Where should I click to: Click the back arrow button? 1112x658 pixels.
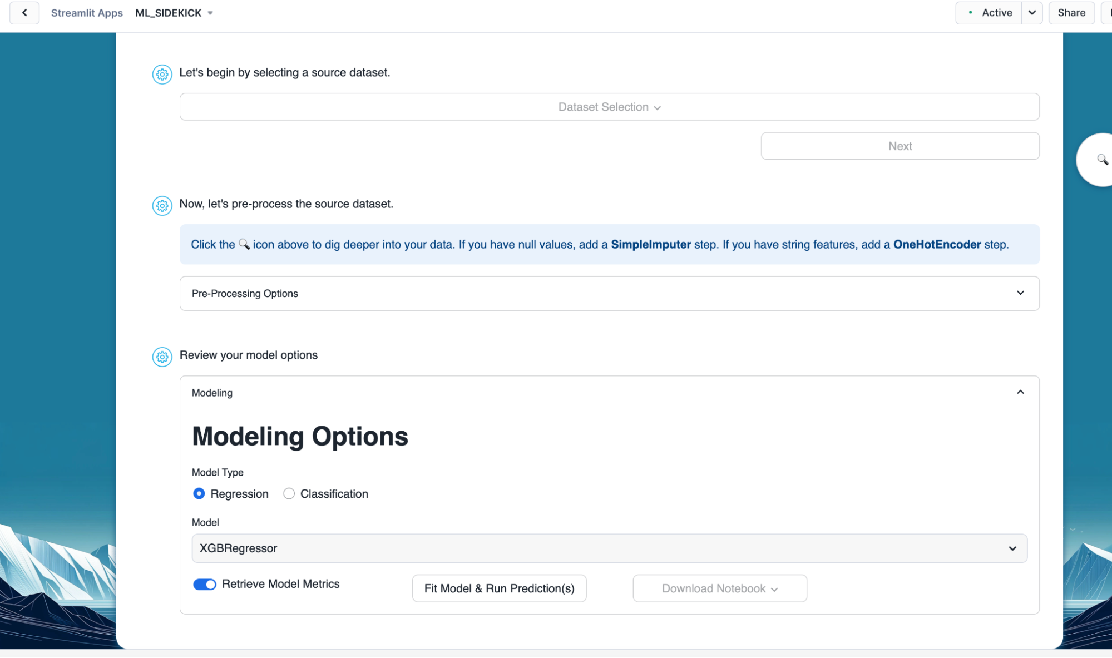tap(24, 13)
